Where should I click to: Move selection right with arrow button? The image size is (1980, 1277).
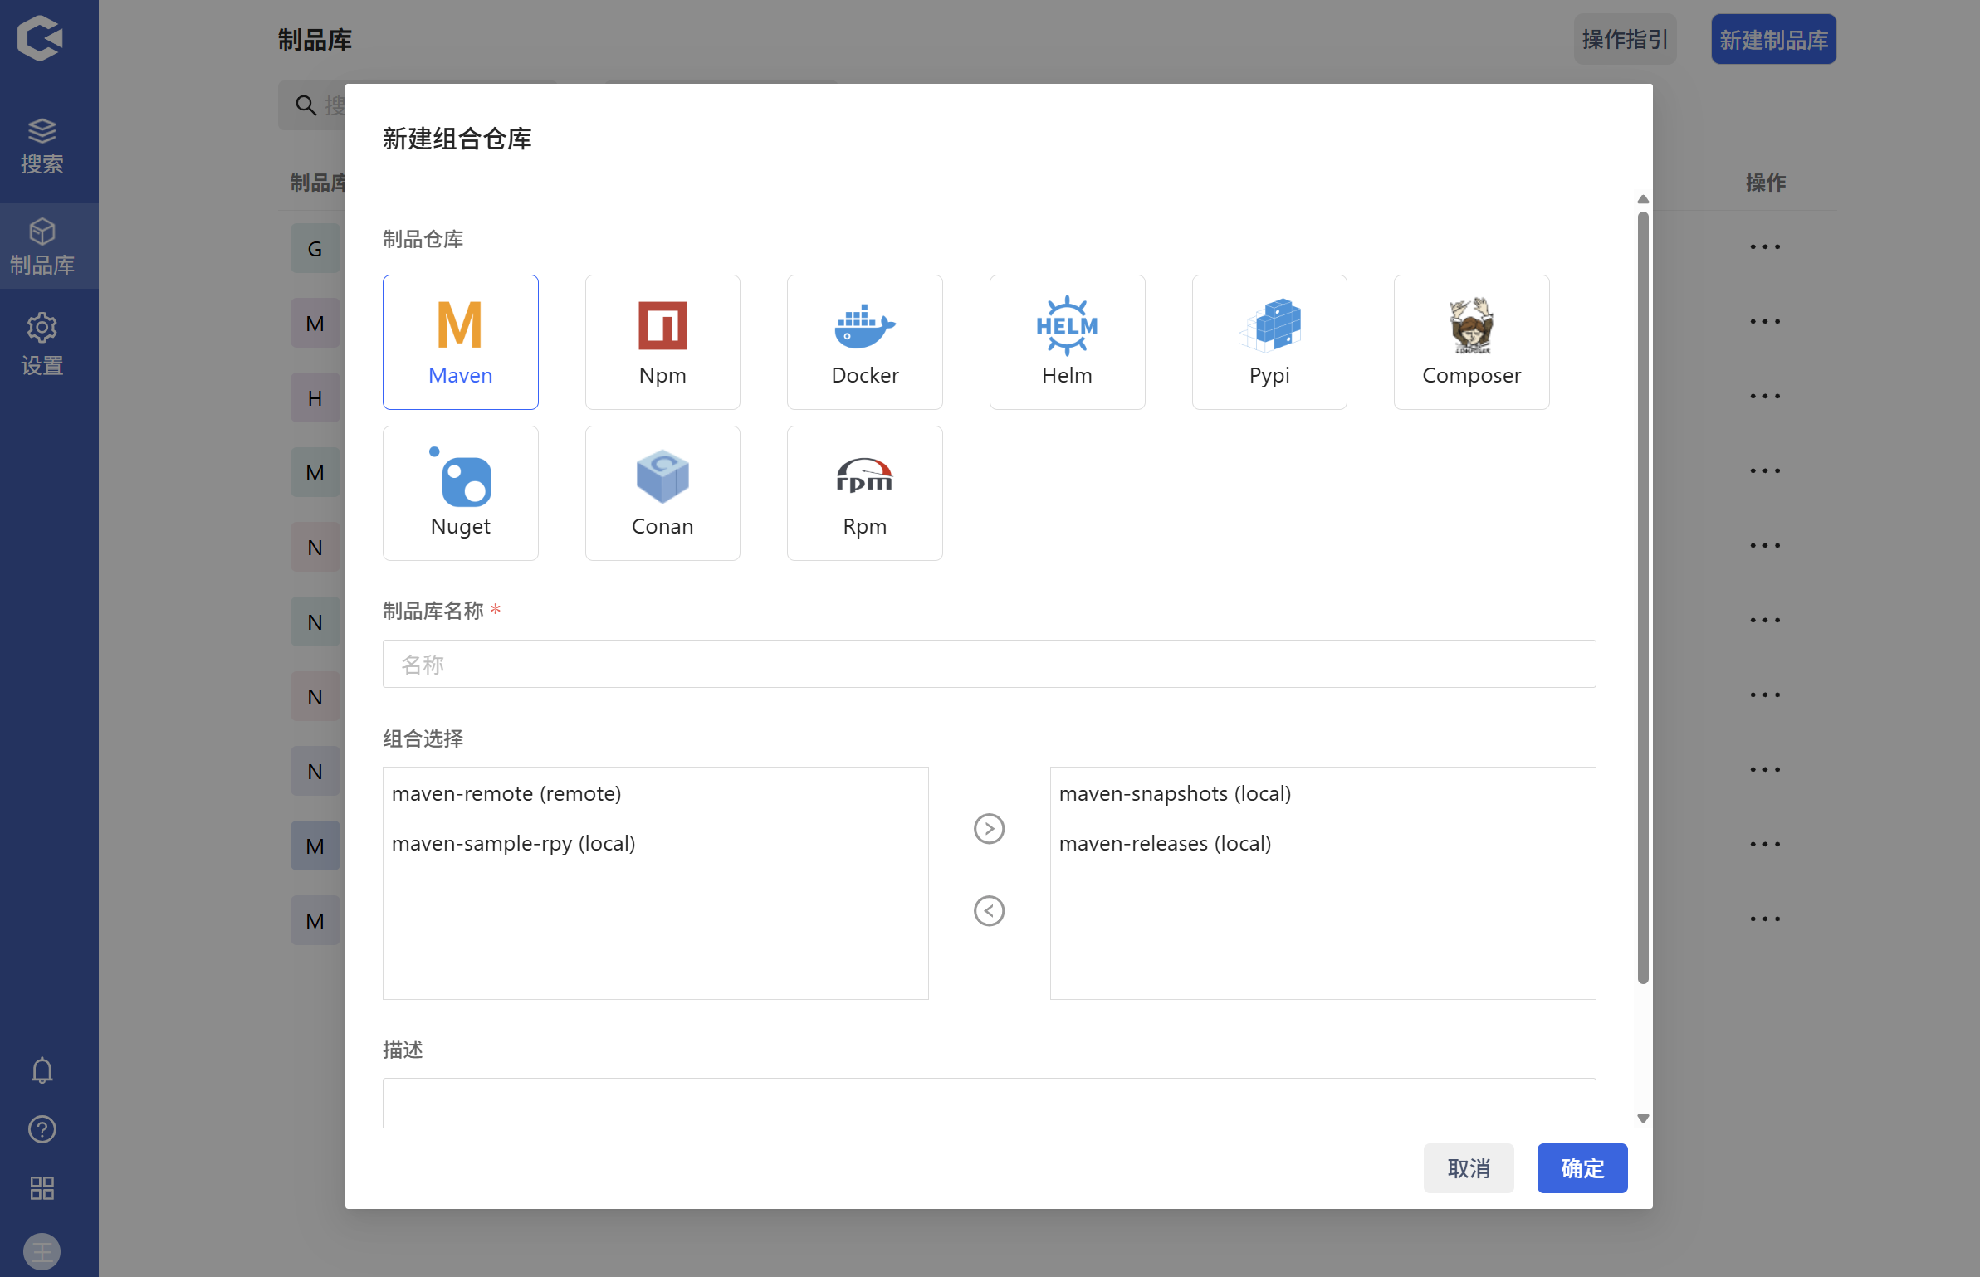tap(988, 828)
